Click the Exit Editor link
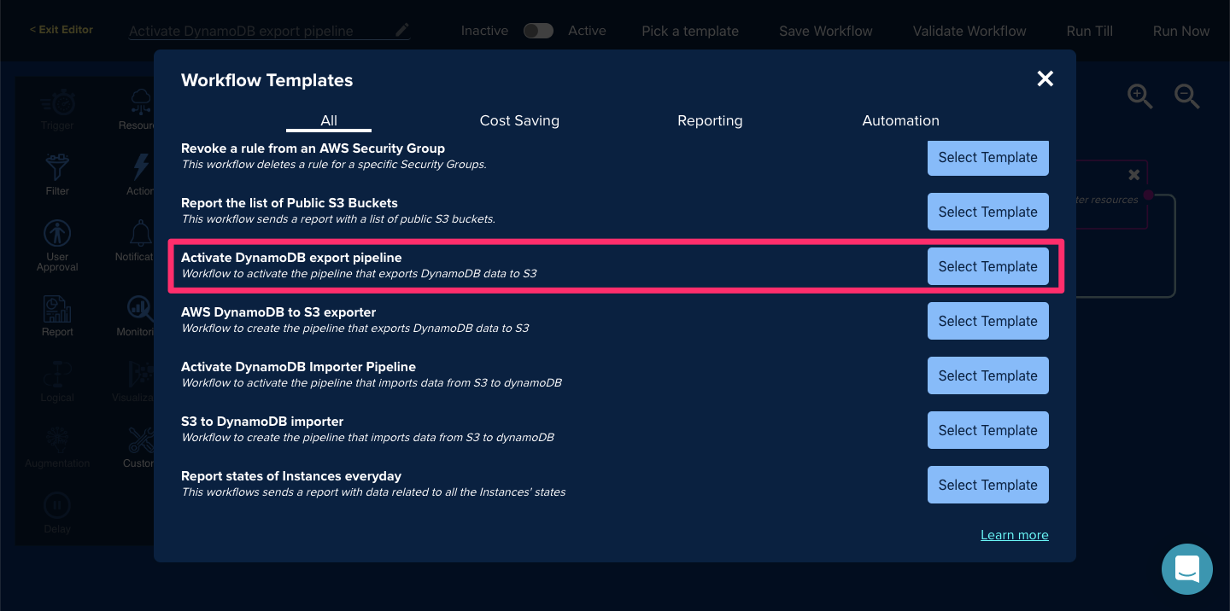This screenshot has height=611, width=1230. pyautogui.click(x=61, y=30)
